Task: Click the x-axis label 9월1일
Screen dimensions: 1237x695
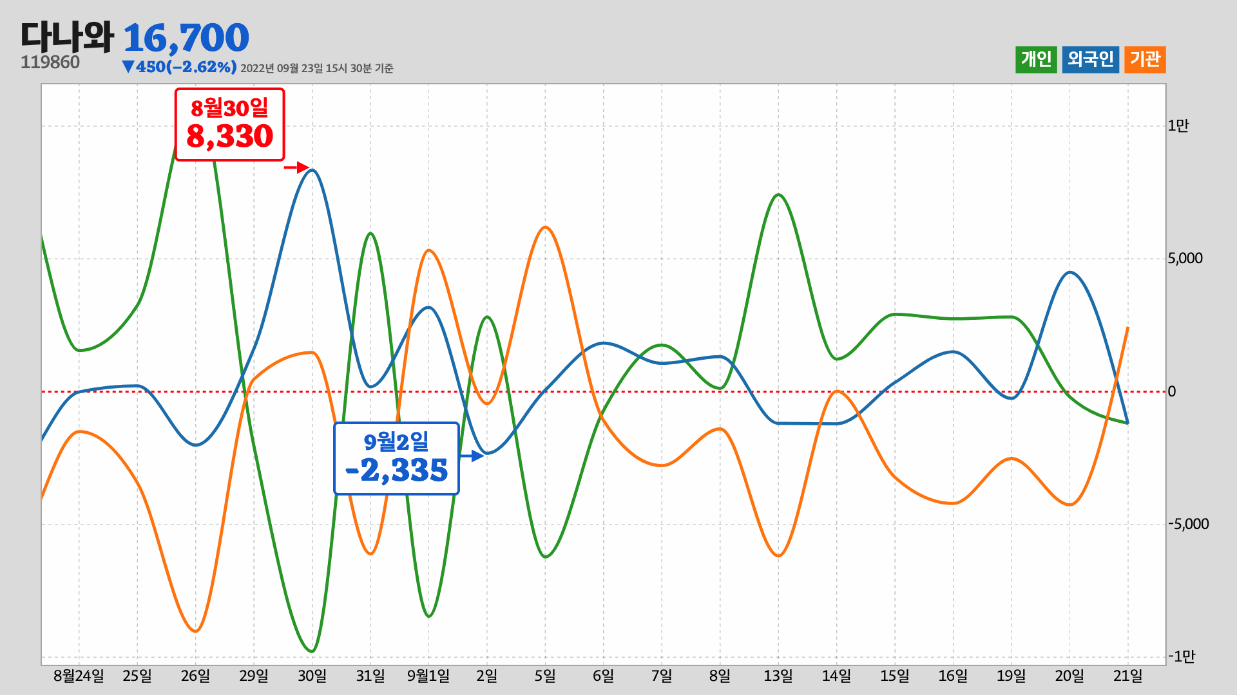Action: [428, 676]
